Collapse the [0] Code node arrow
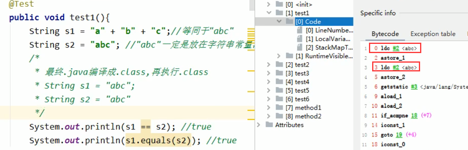 [x=279, y=22]
